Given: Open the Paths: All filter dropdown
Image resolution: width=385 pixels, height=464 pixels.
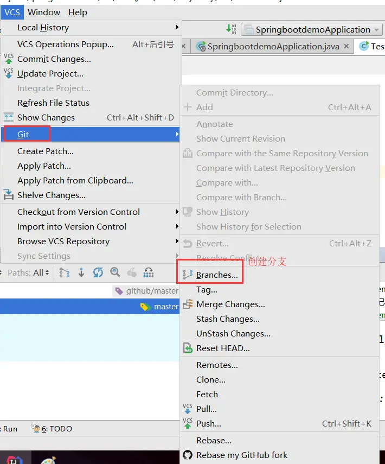Looking at the screenshot, I should pos(28,272).
